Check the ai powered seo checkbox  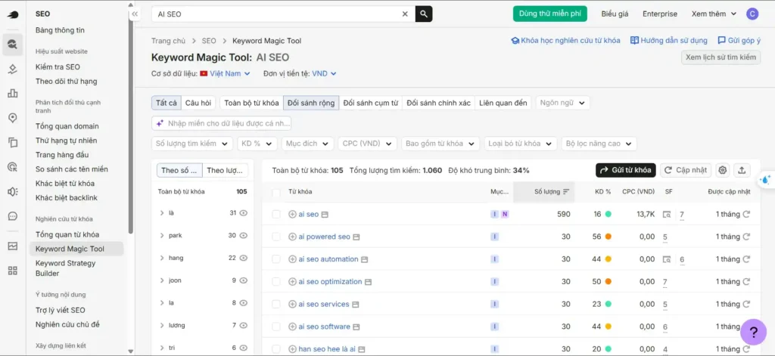point(276,237)
